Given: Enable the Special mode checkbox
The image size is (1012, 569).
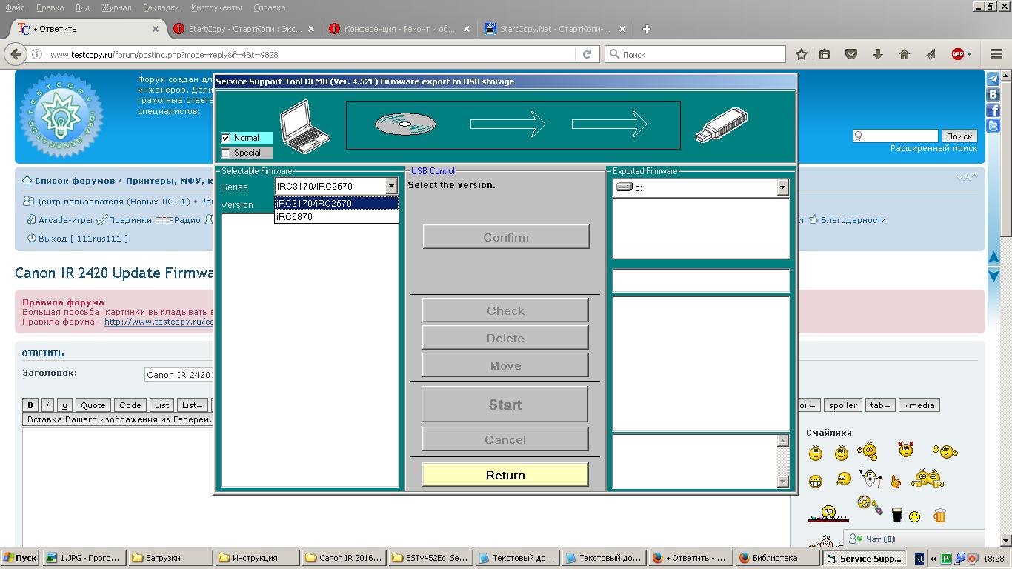Looking at the screenshot, I should 226,153.
